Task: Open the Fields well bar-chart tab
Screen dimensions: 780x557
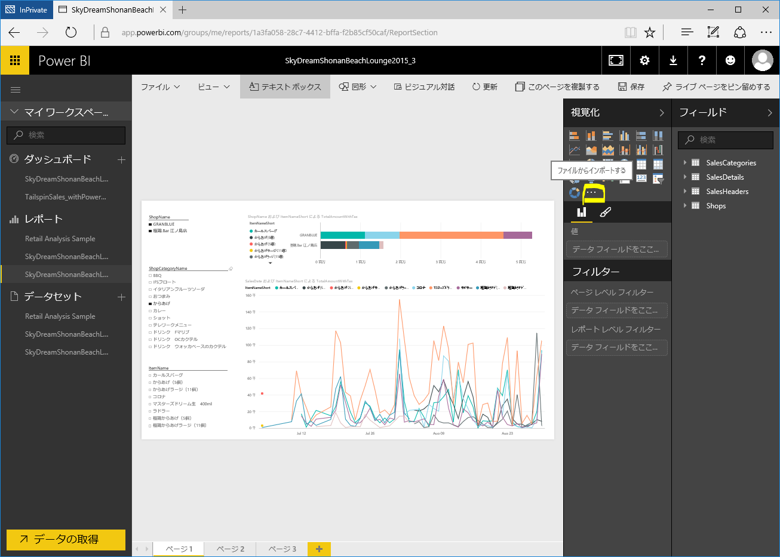Action: 582,212
